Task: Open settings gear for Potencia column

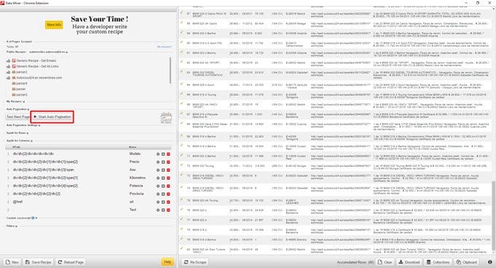Action: click(x=158, y=186)
